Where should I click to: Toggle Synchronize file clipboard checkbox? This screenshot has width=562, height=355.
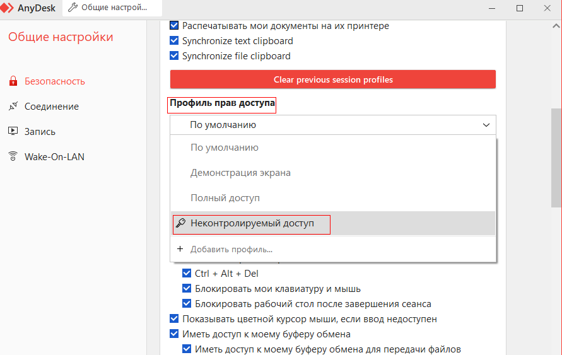click(175, 56)
